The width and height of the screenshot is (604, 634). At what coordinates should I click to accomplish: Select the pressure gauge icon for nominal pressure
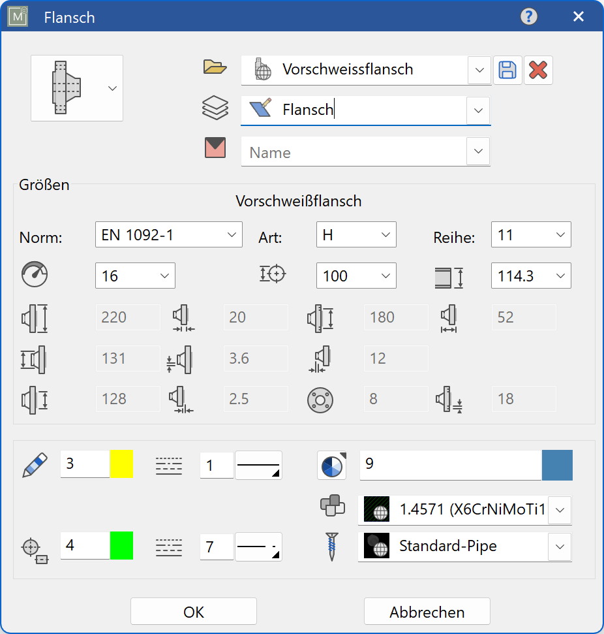[34, 275]
